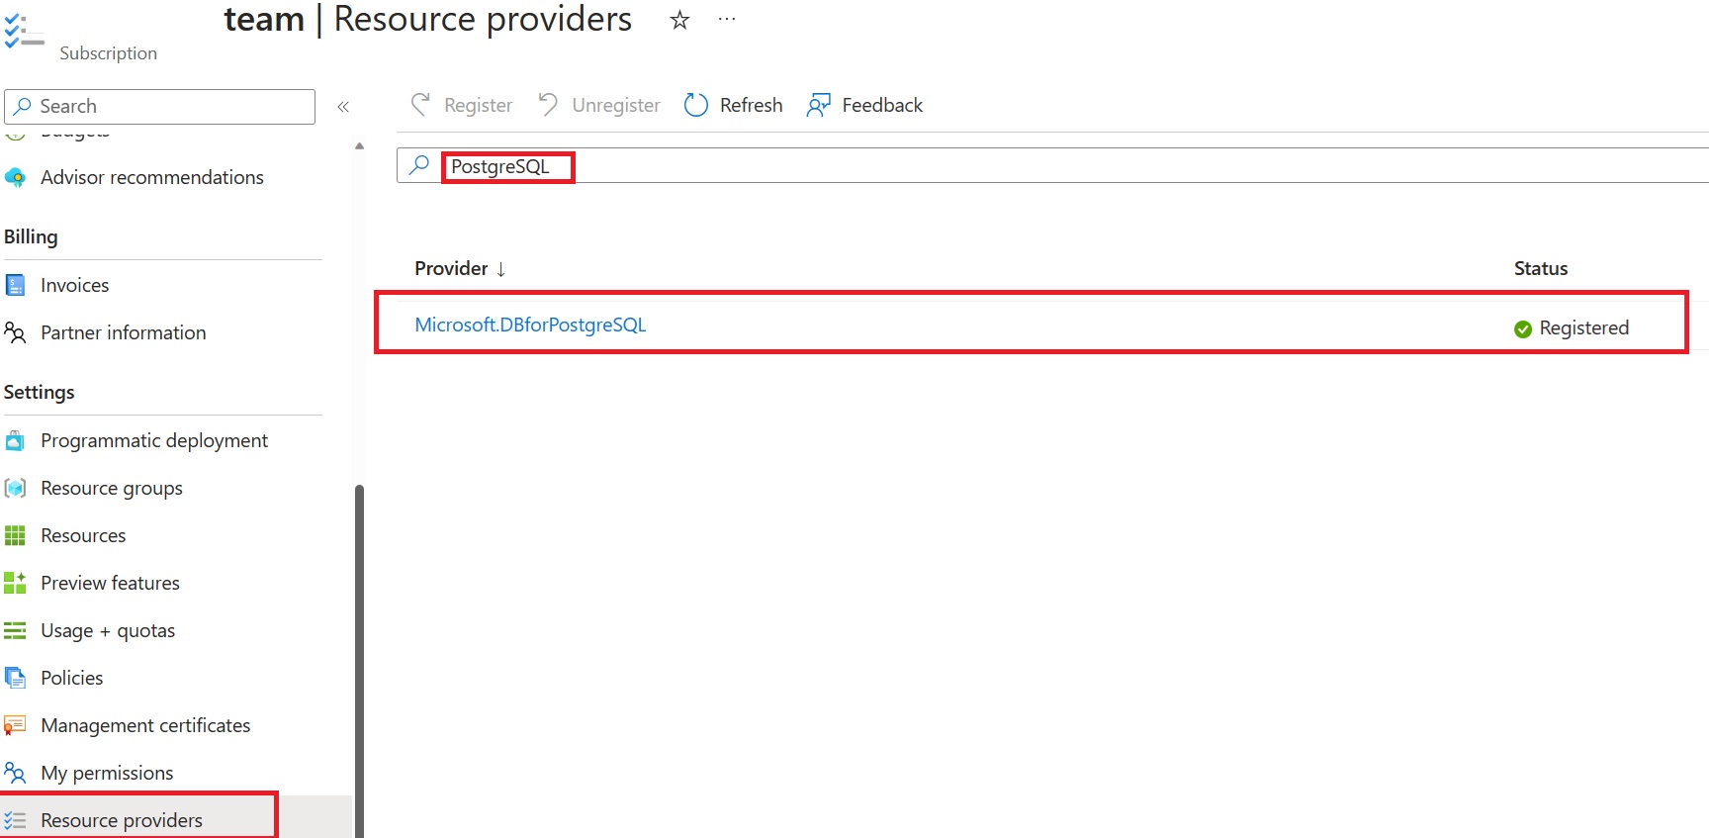The image size is (1709, 838).
Task: Click the Provider column header
Action: (451, 269)
